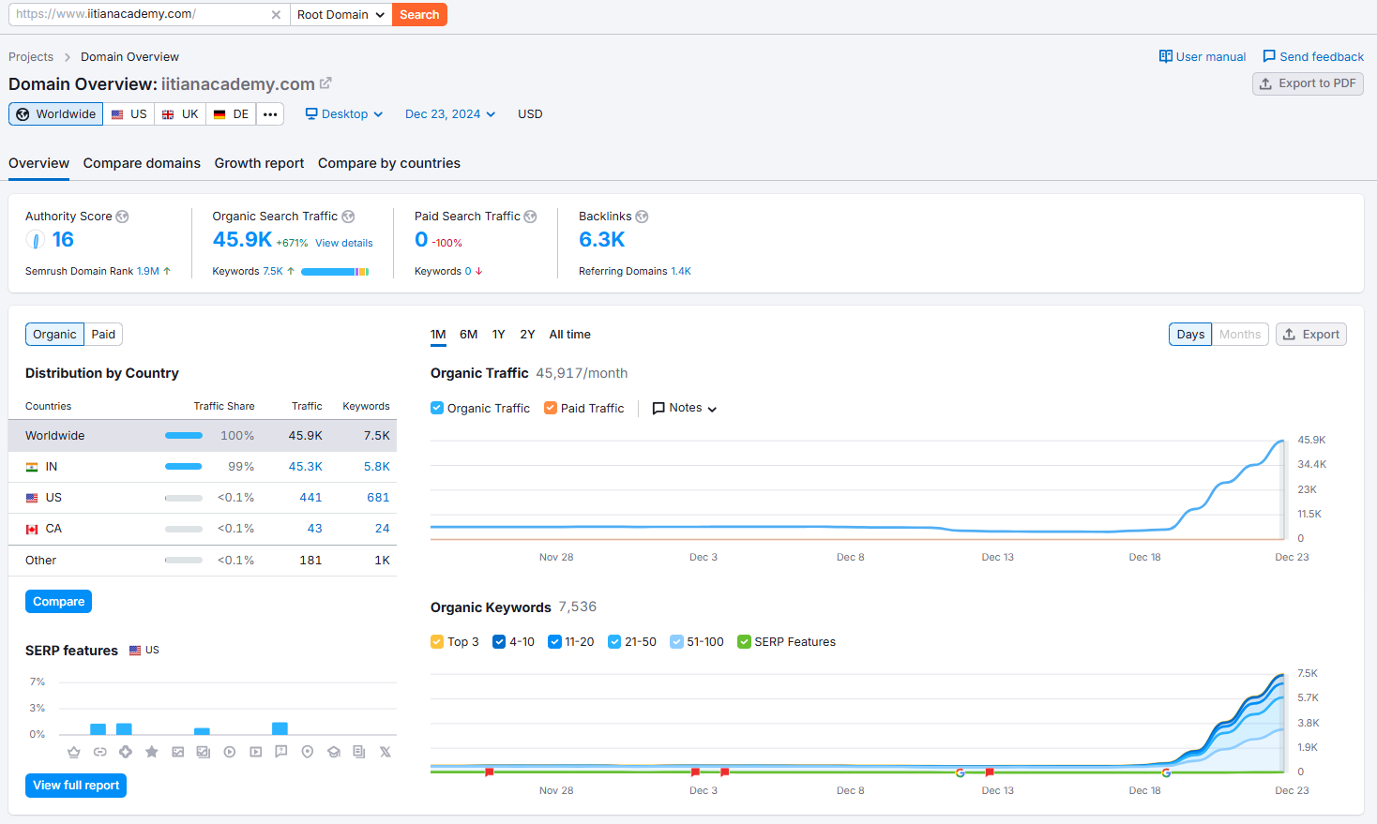Click the keywords position distribution bar
1377x824 pixels.
click(334, 272)
